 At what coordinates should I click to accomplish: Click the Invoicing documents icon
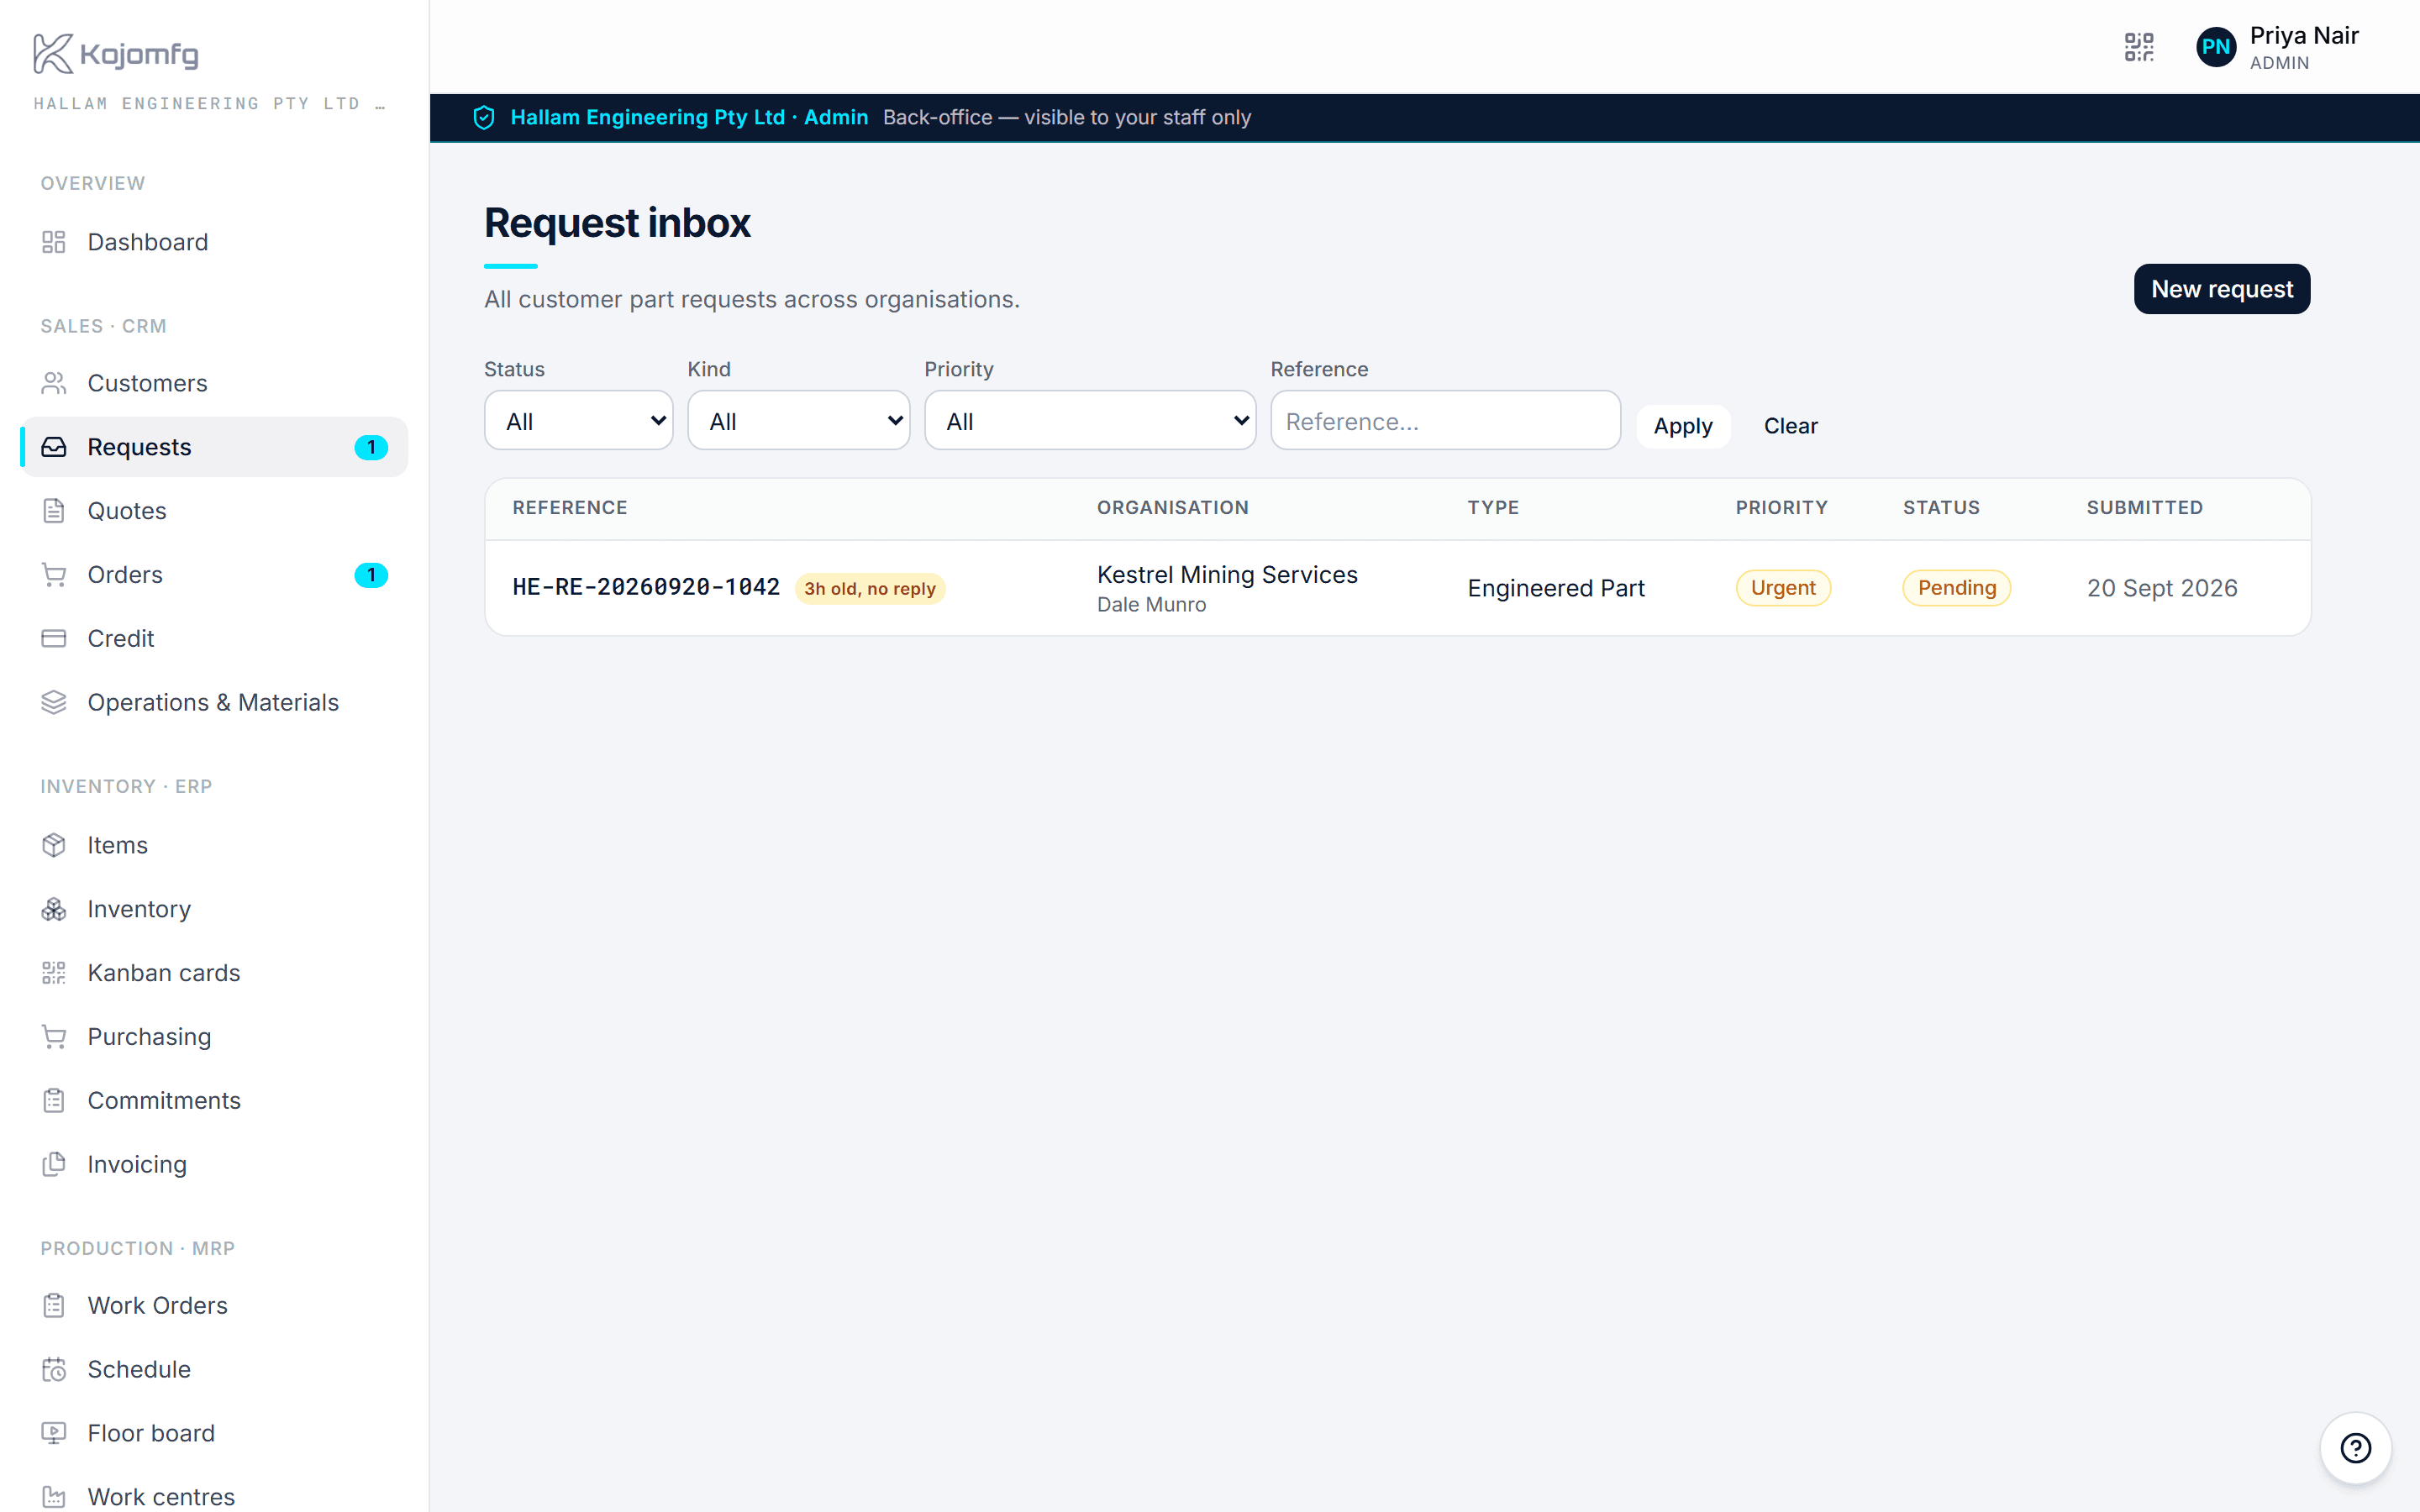tap(54, 1164)
